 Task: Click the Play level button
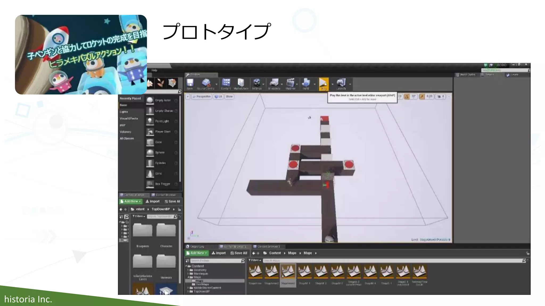(323, 83)
